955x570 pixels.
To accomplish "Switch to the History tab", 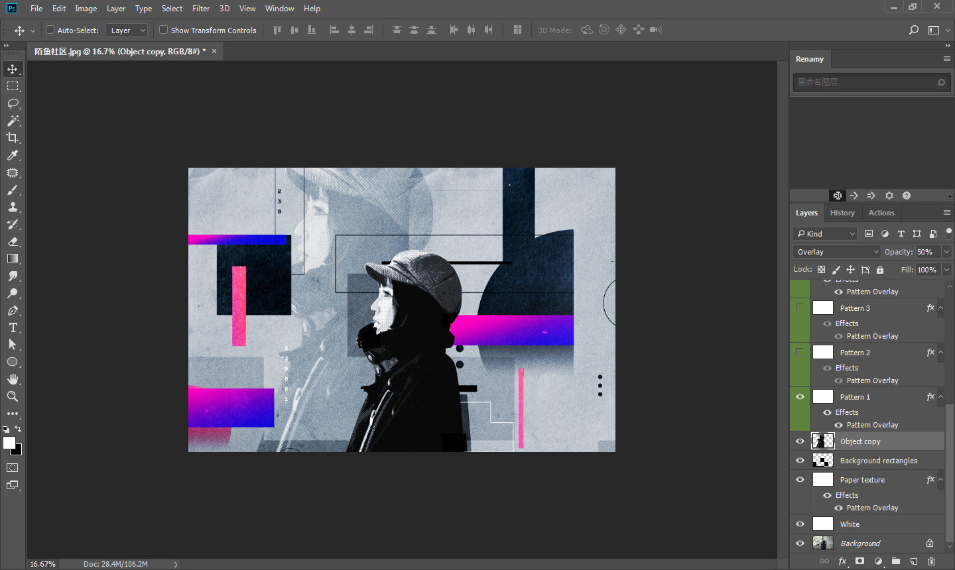I will [x=842, y=213].
